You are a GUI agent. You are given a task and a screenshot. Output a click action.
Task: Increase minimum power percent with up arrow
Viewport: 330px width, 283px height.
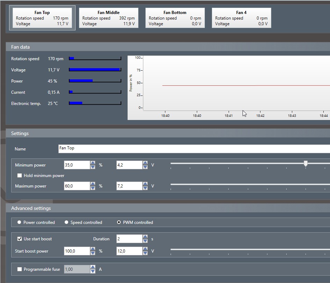pyautogui.click(x=93, y=163)
